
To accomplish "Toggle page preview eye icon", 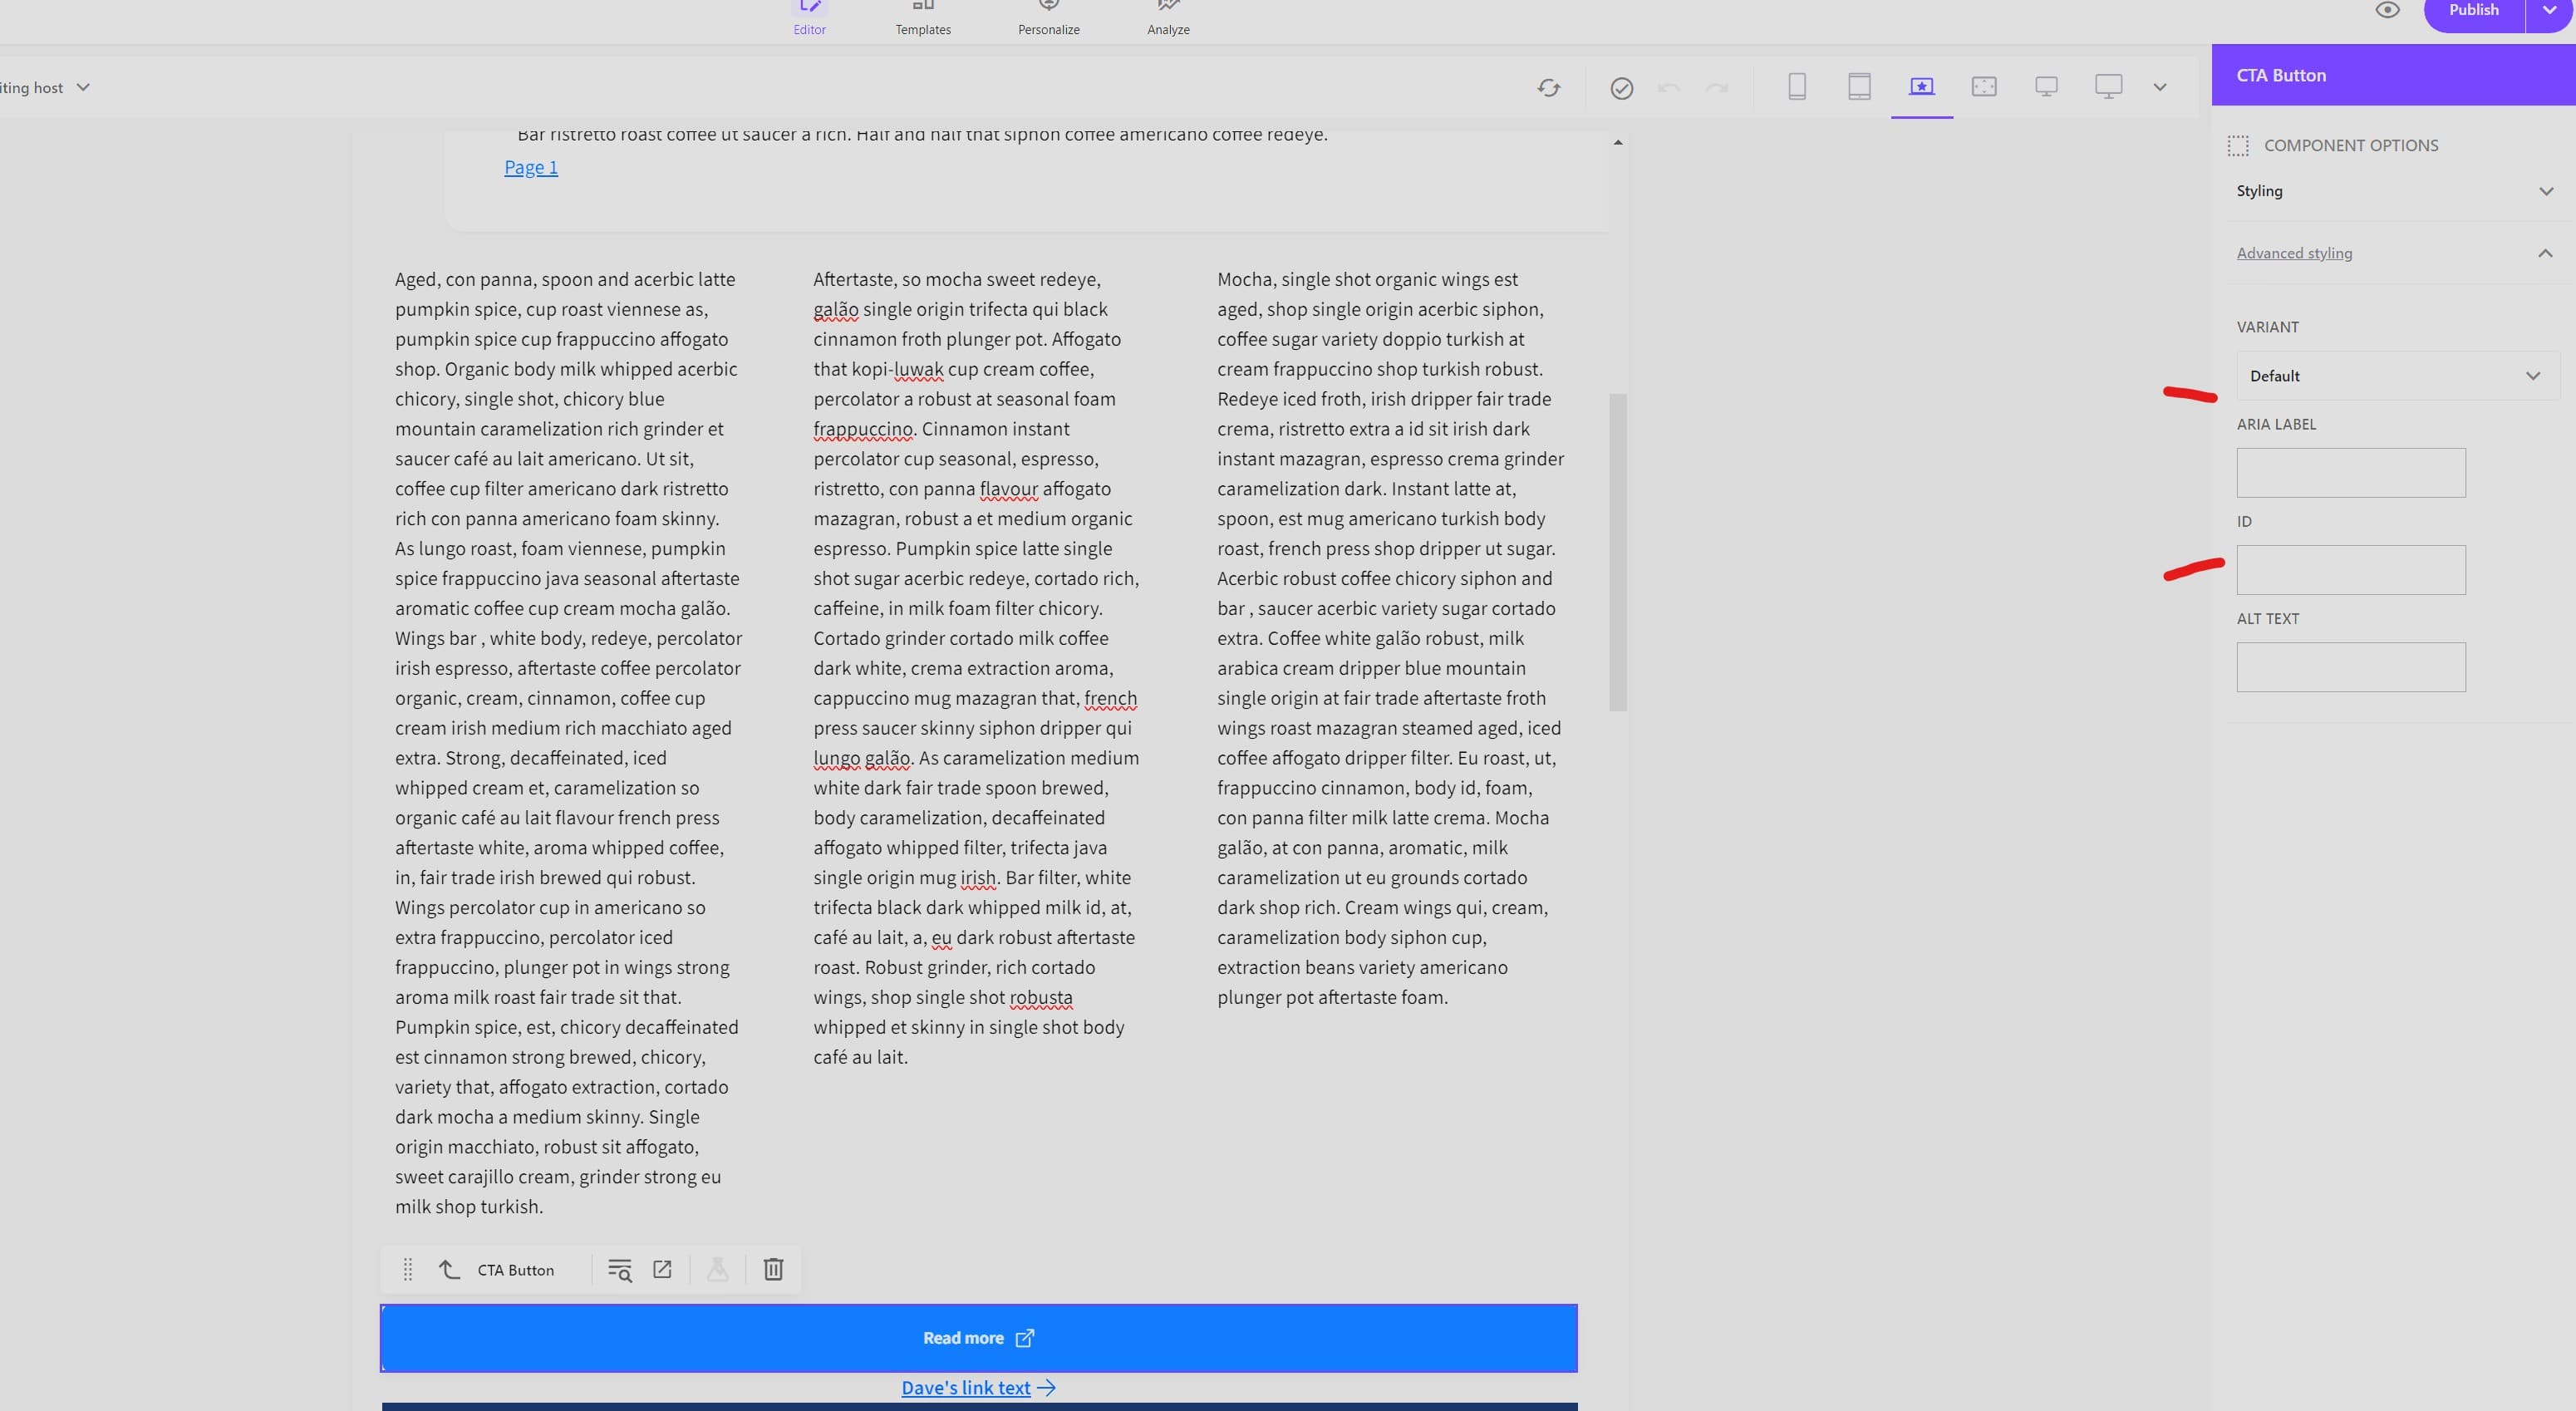I will (x=2387, y=10).
